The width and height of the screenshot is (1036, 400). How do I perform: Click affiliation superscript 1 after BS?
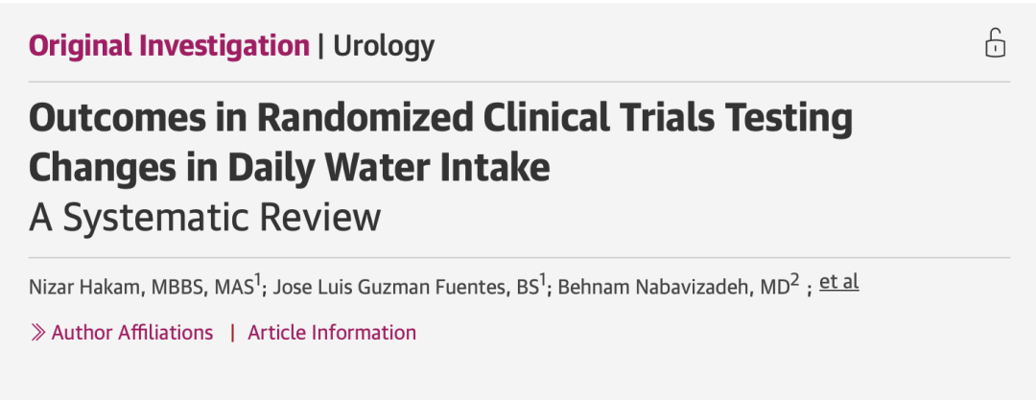542,279
